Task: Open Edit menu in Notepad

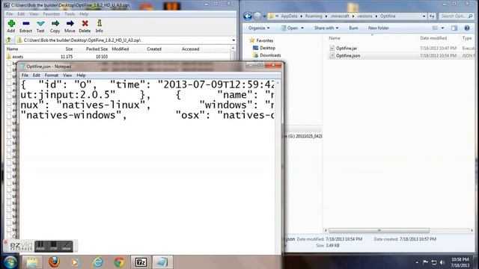Action: tap(37, 75)
